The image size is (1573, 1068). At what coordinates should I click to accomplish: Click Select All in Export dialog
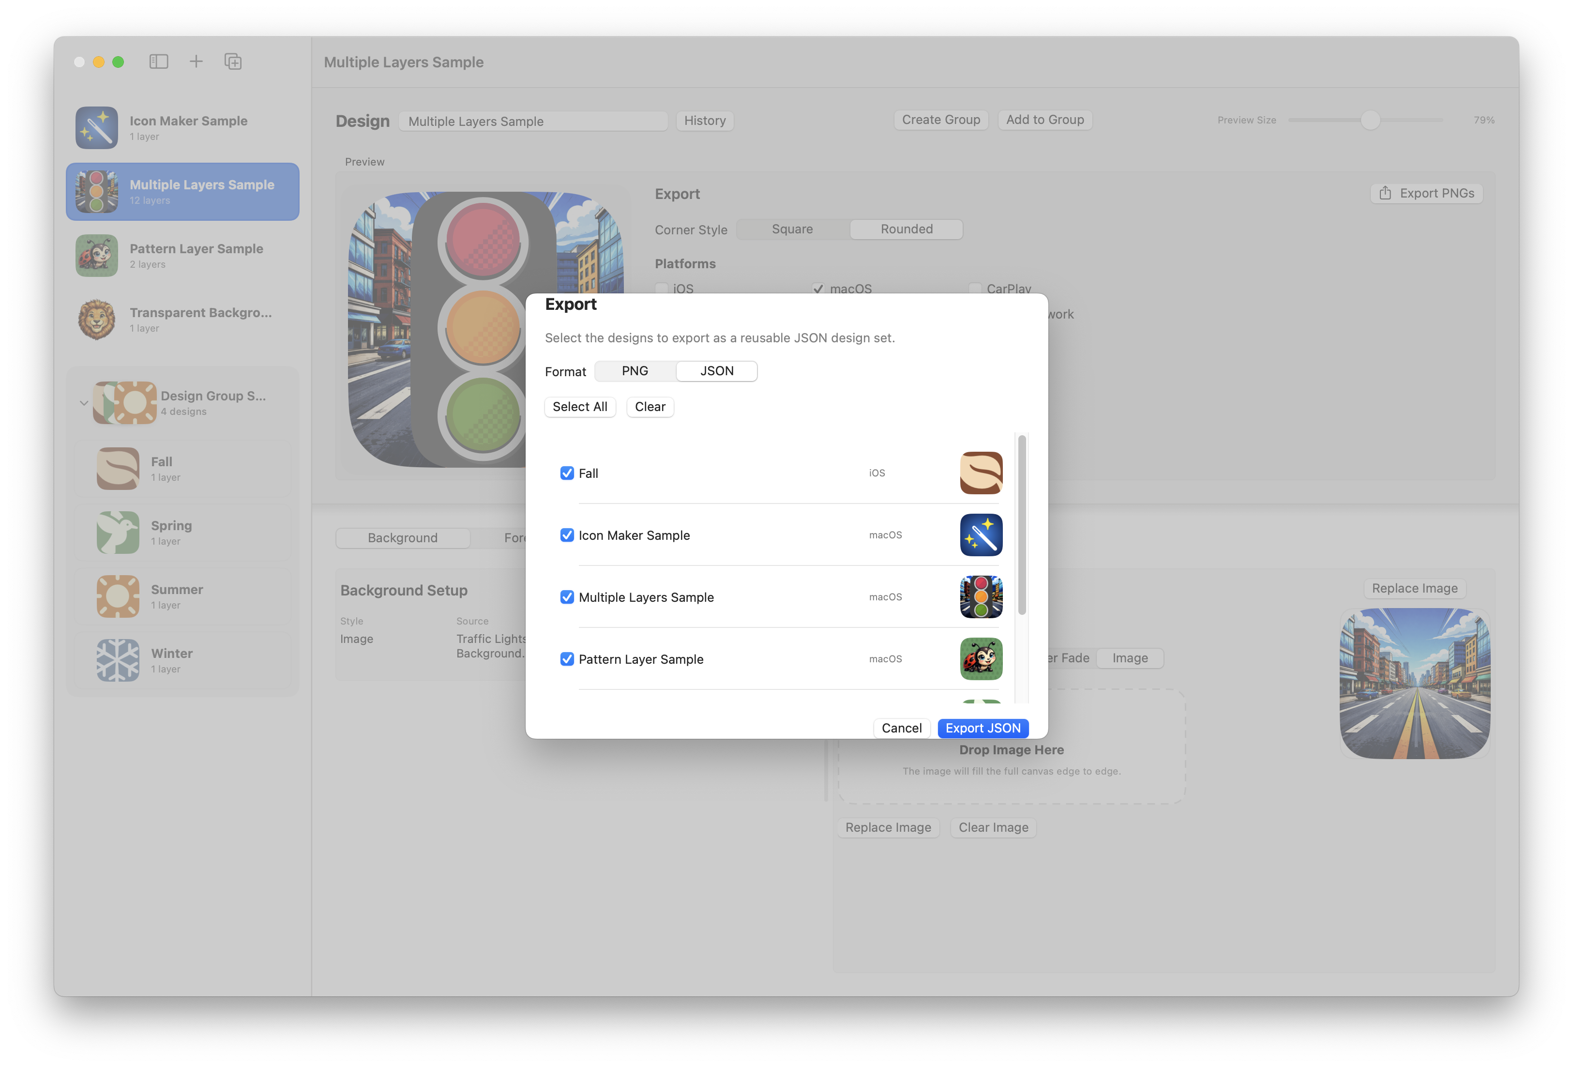click(x=580, y=406)
